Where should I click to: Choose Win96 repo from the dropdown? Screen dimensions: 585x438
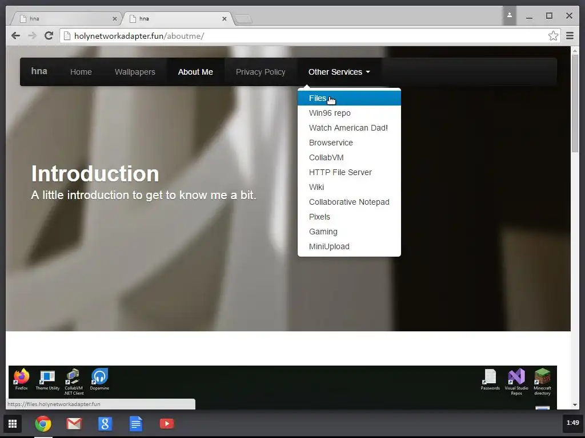pyautogui.click(x=349, y=113)
